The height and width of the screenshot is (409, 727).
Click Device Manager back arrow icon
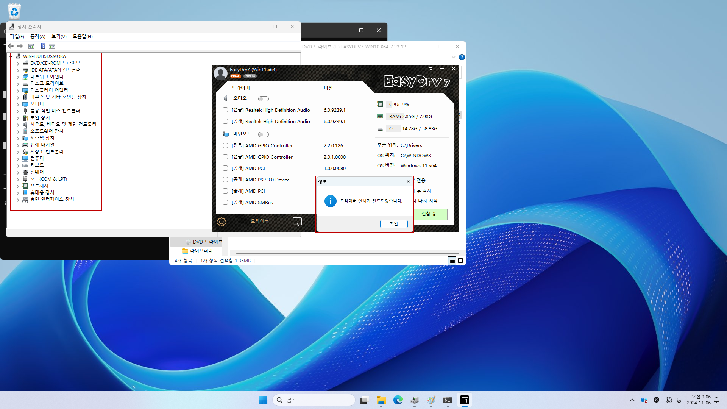click(11, 46)
